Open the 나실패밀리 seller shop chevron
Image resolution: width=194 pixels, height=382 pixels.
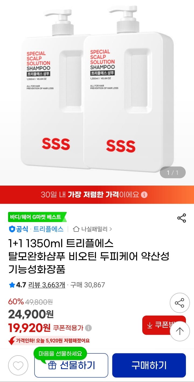tap(111, 229)
